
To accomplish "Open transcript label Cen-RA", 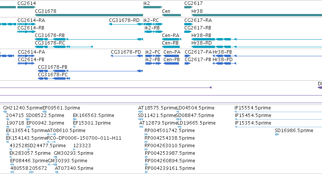I will (x=171, y=35).
